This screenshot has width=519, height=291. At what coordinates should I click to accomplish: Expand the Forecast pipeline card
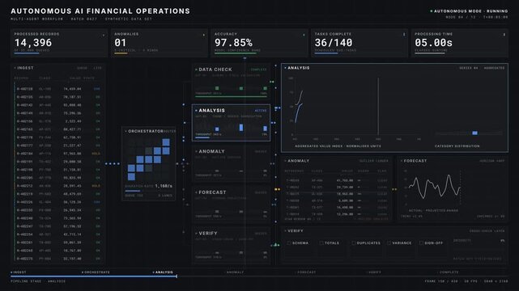pyautogui.click(x=196, y=192)
